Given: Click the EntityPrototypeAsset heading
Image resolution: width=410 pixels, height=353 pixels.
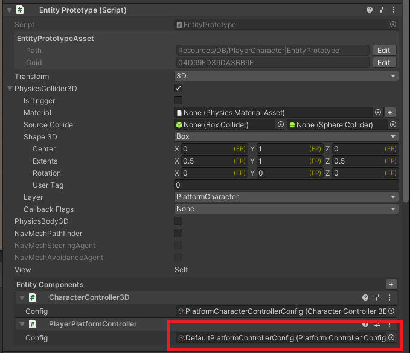Looking at the screenshot, I should 55,39.
